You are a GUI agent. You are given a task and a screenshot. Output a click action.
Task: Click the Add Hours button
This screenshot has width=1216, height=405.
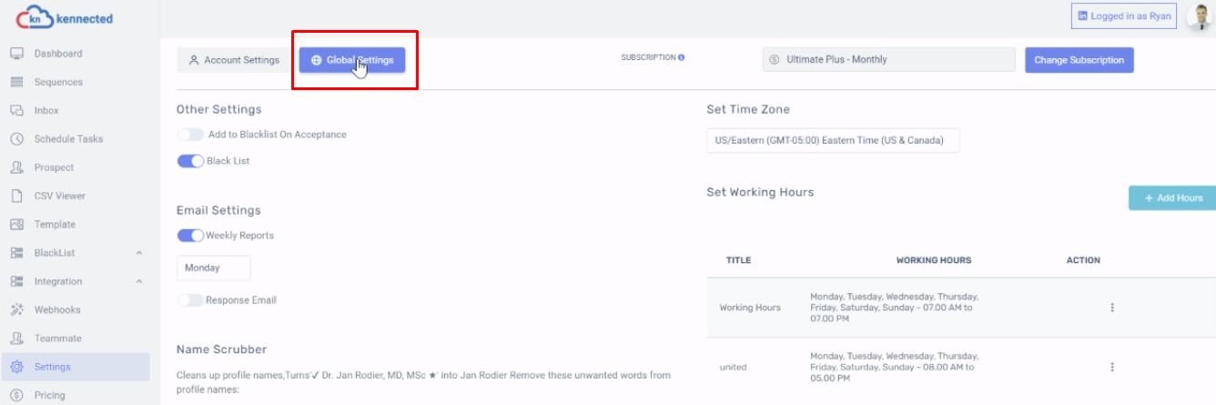click(x=1172, y=197)
